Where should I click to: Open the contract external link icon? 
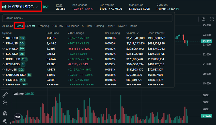[x=177, y=9]
